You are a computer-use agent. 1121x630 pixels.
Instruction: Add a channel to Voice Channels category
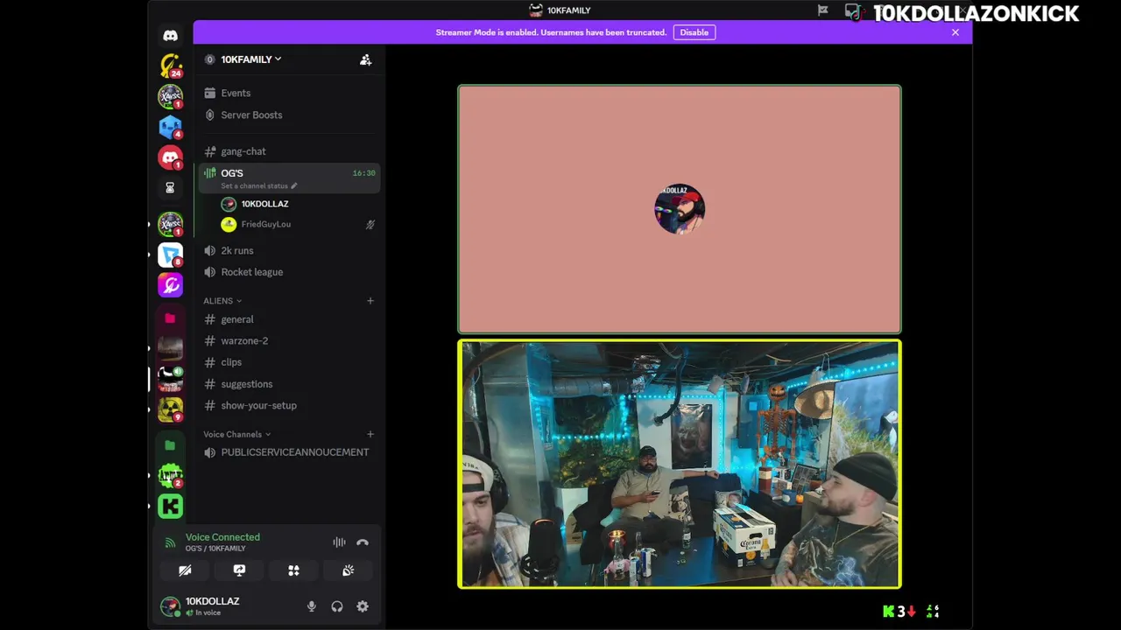coord(370,434)
